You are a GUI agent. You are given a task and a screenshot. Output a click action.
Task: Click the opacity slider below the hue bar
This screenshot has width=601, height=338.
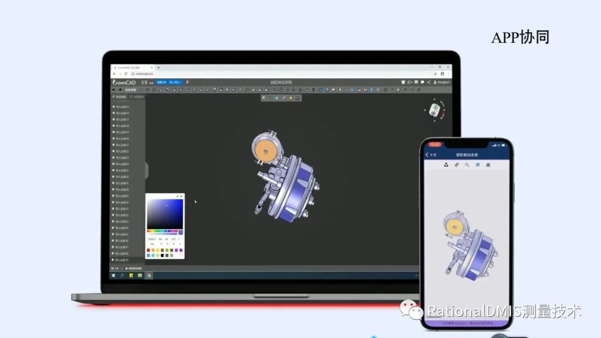pos(162,234)
